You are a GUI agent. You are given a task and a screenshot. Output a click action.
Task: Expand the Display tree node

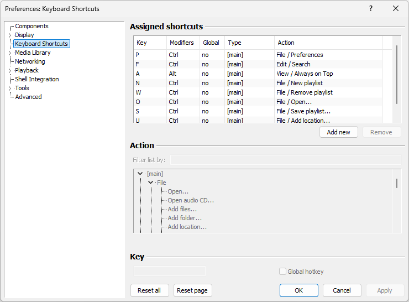[x=10, y=35]
